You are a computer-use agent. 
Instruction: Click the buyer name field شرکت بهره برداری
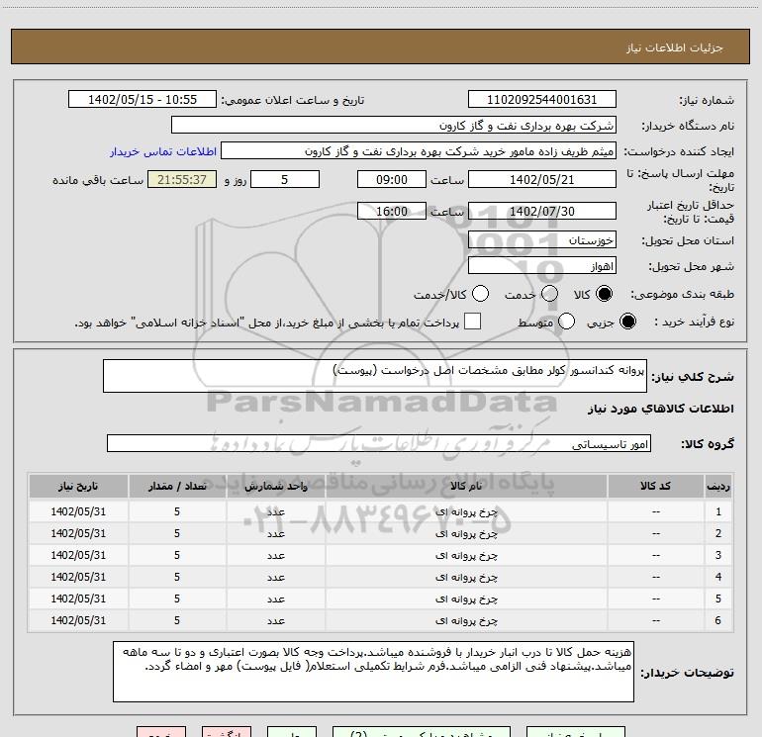tap(394, 126)
